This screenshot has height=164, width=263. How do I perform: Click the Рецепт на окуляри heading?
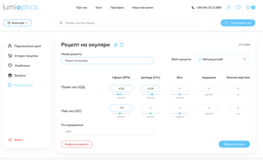(85, 45)
